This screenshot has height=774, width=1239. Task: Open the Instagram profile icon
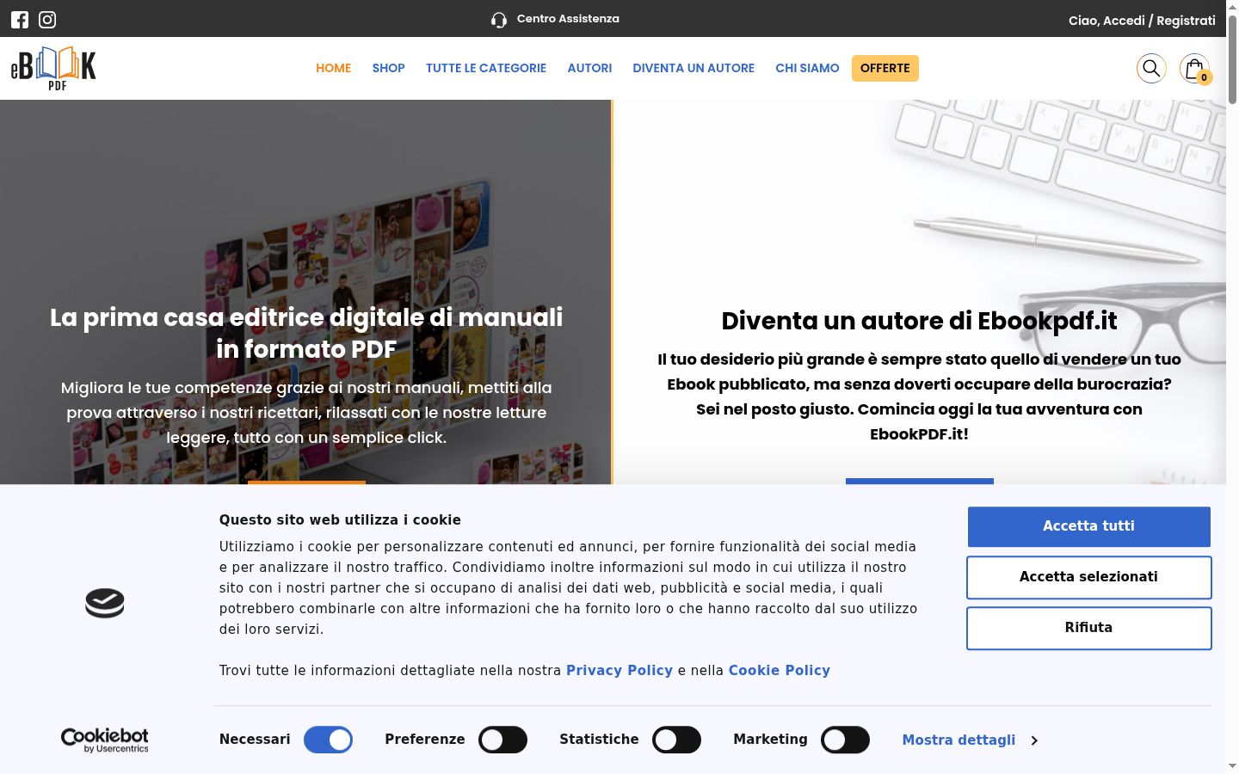(x=47, y=20)
